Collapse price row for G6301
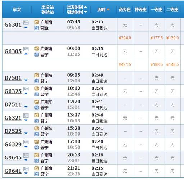 26,27
